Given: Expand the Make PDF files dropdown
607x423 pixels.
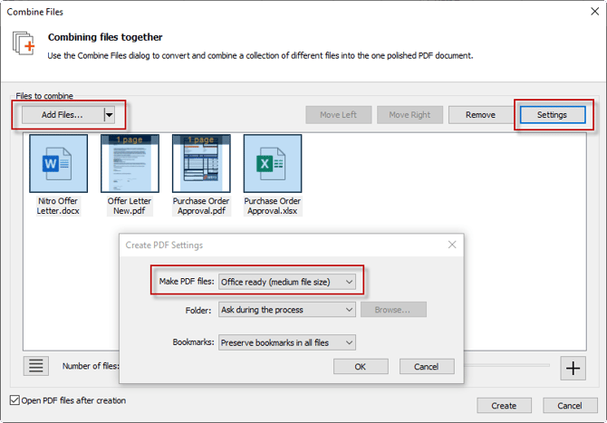Looking at the screenshot, I should pyautogui.click(x=287, y=282).
